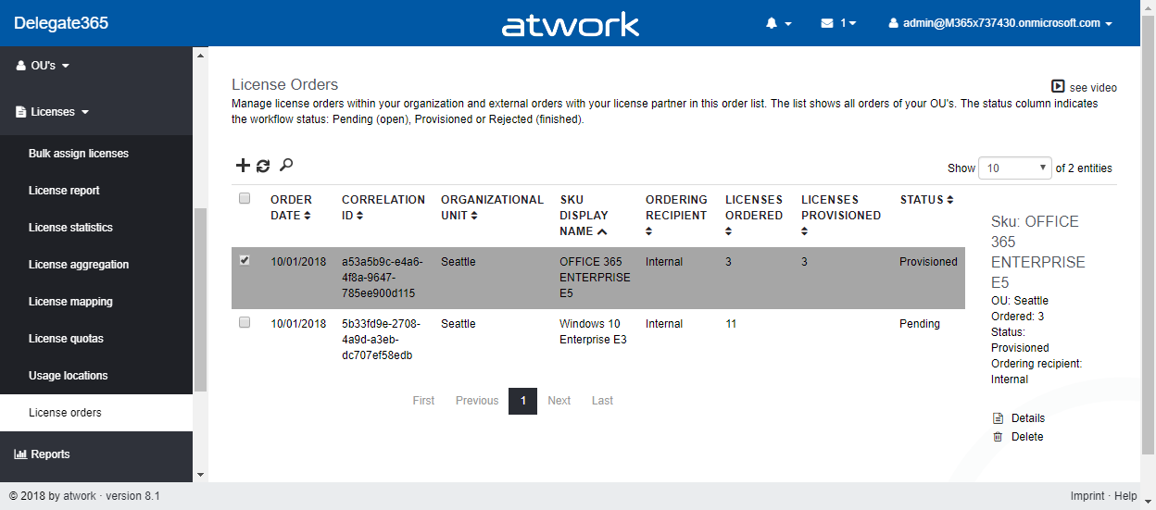Uncheck the Office 365 Enterprise E5 order row
Screen dimensions: 1156x510
click(x=245, y=261)
